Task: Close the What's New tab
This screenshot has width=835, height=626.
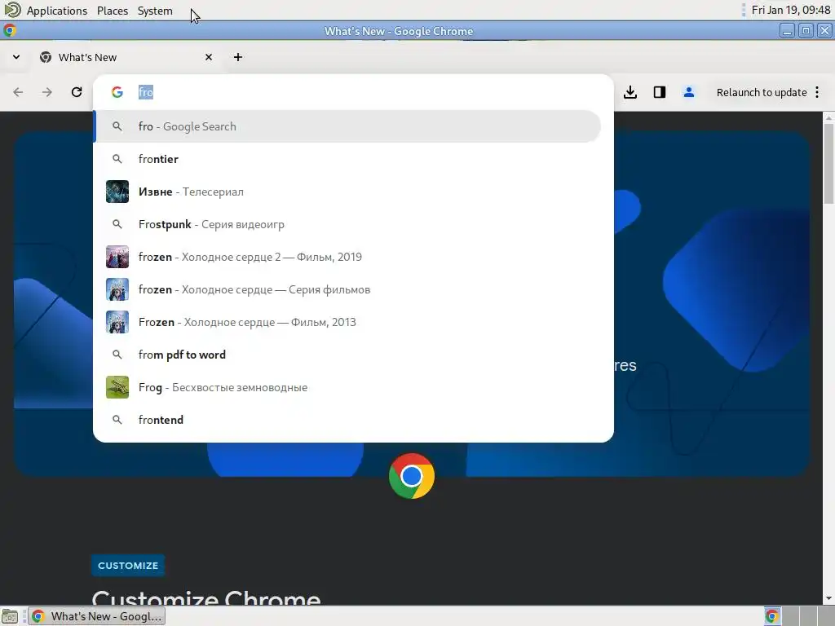Action: (x=209, y=57)
